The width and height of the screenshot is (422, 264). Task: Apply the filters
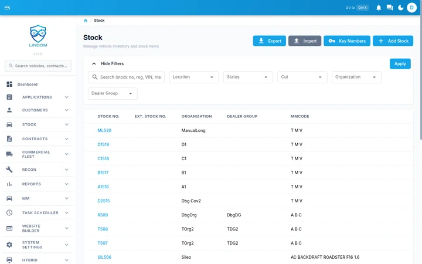pos(400,64)
